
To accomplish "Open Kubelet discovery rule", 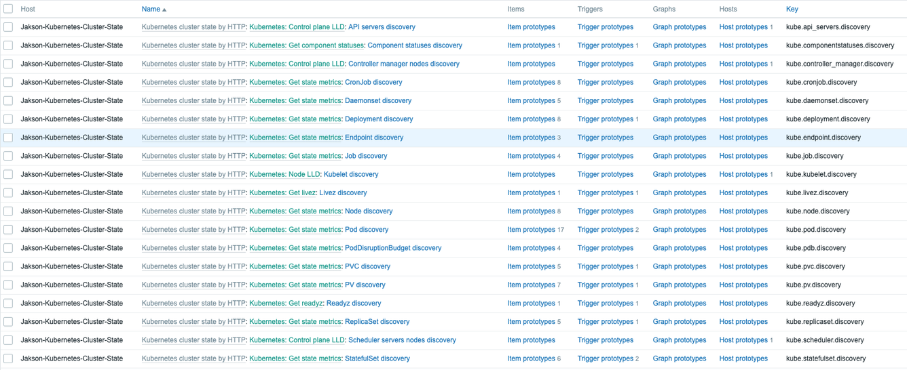I will coord(351,174).
